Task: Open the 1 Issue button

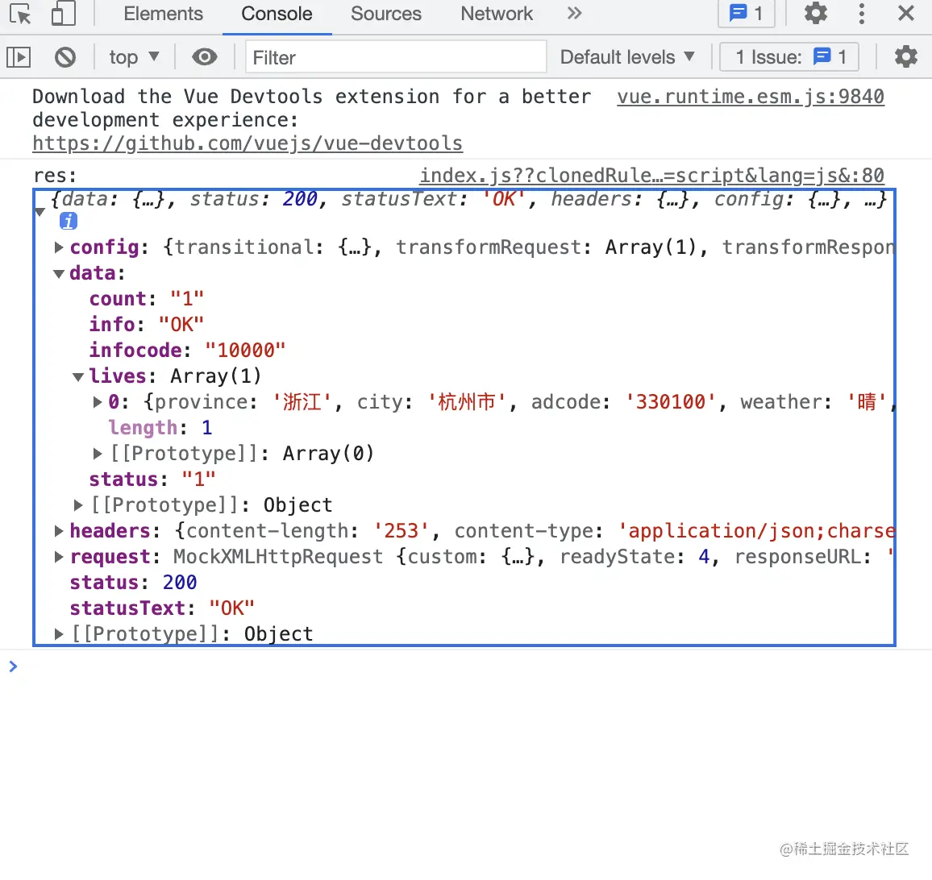Action: [789, 57]
